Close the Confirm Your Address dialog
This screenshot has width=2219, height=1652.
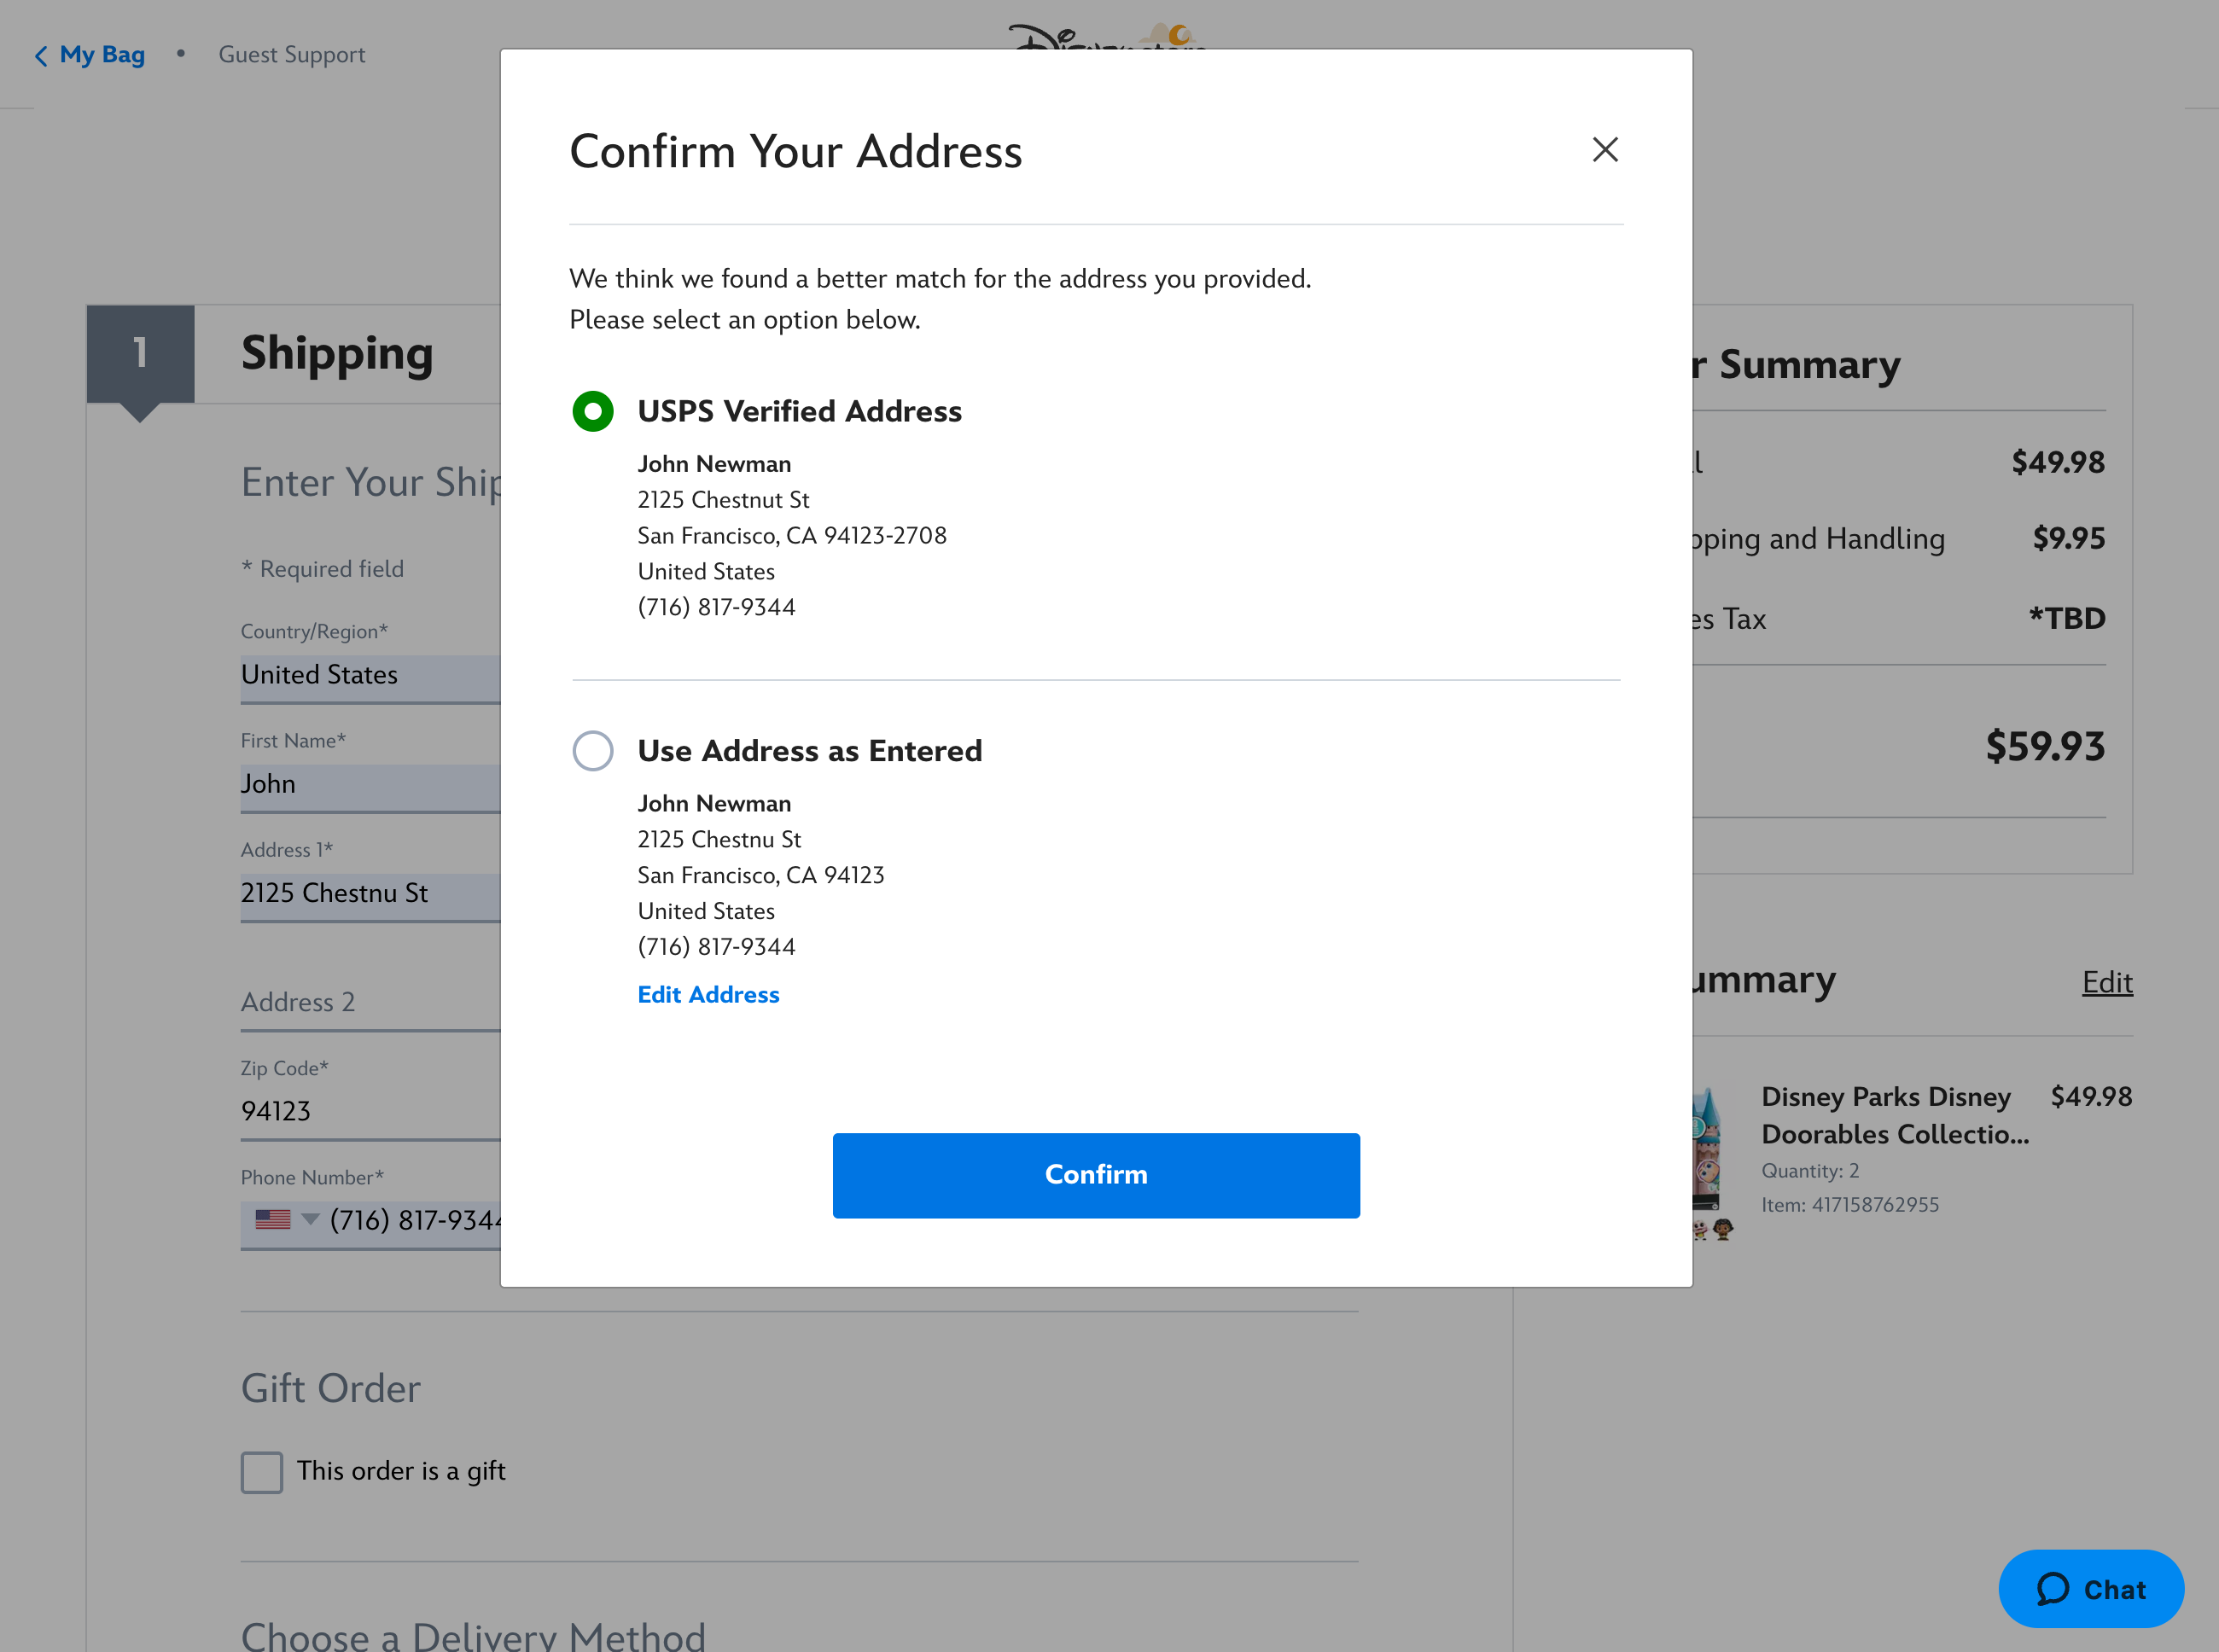(1604, 149)
